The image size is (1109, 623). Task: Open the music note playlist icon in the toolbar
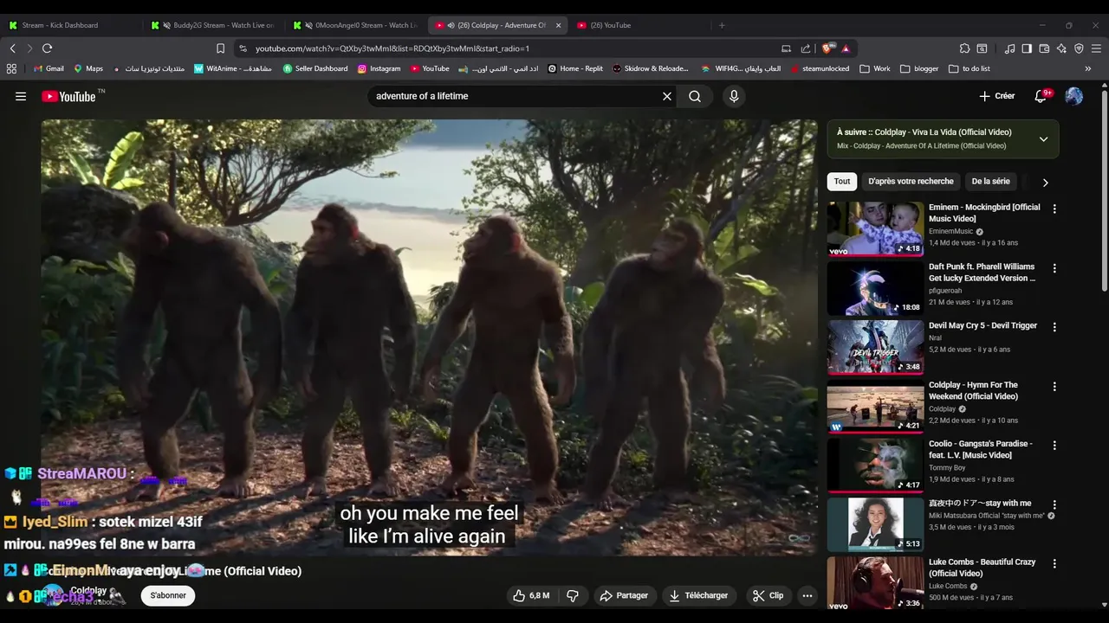[x=1009, y=48]
